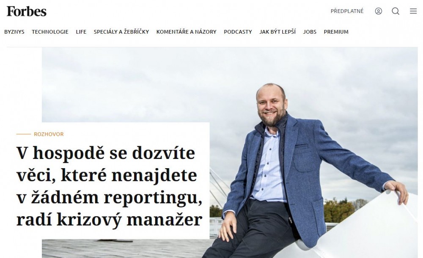Open the Jobs section
This screenshot has width=423, height=258.
pyautogui.click(x=310, y=32)
